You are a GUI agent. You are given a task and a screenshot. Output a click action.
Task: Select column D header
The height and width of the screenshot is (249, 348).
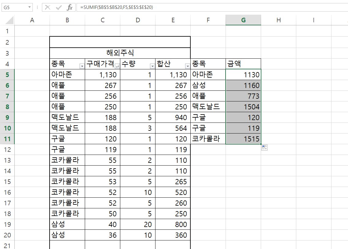tap(138, 20)
